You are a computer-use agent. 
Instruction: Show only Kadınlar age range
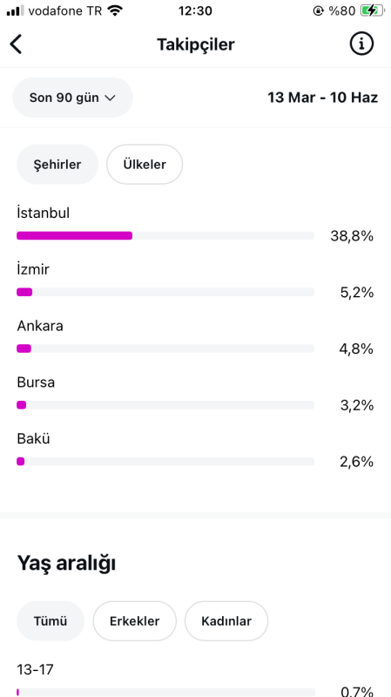pyautogui.click(x=226, y=621)
